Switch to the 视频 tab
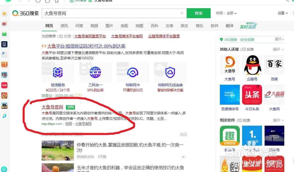294x172 pixels. [94, 26]
